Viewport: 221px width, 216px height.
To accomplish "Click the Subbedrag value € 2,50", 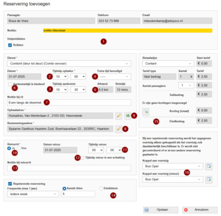I will point(204,94).
